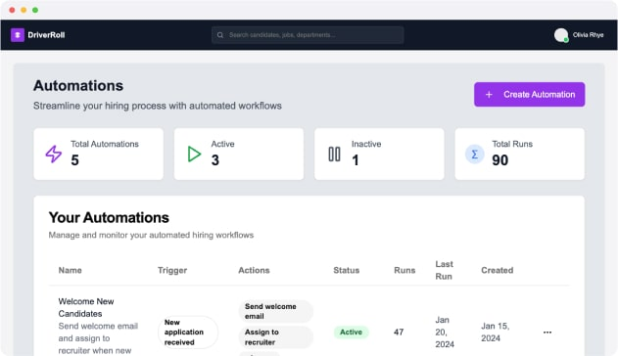Click the DriverRoll purple logo icon
The height and width of the screenshot is (356, 618).
(18, 35)
